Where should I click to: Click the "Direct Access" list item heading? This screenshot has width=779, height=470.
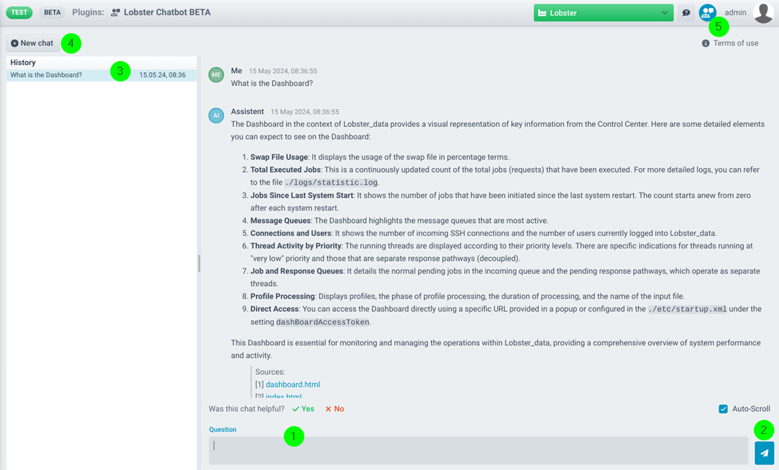click(274, 309)
